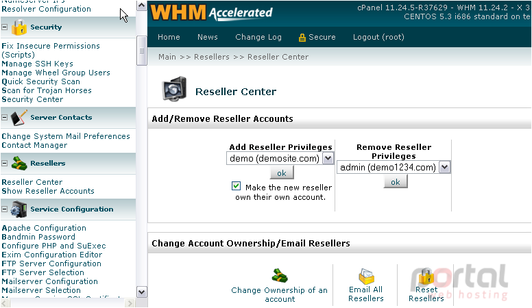Image resolution: width=532 pixels, height=308 pixels.
Task: Click Logout (root)
Action: (378, 37)
